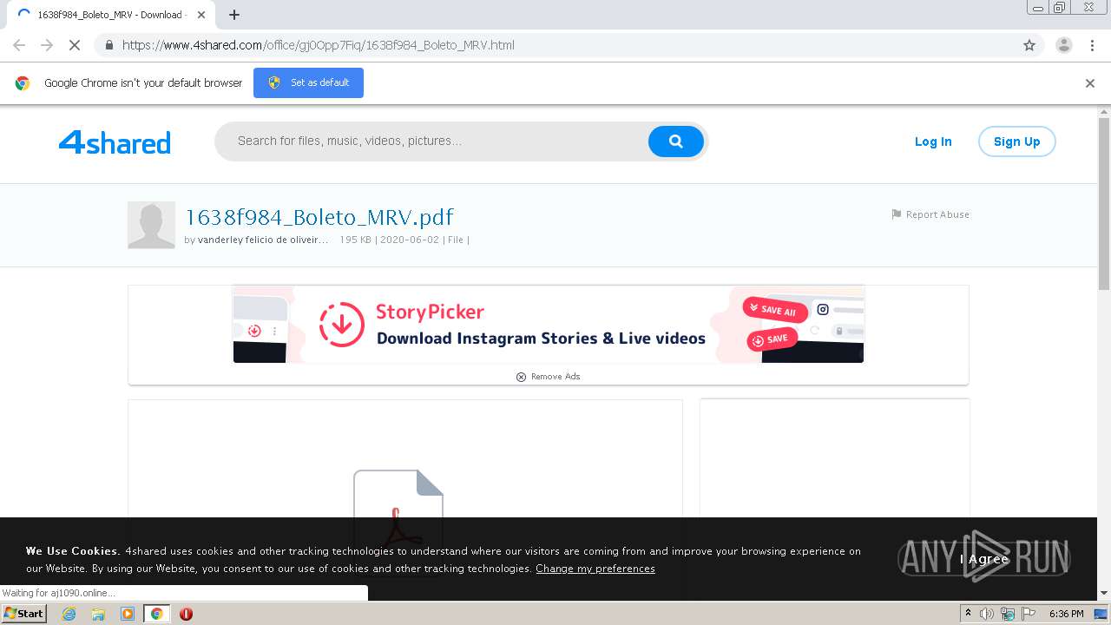Open the media player taskbar icon

click(x=128, y=614)
